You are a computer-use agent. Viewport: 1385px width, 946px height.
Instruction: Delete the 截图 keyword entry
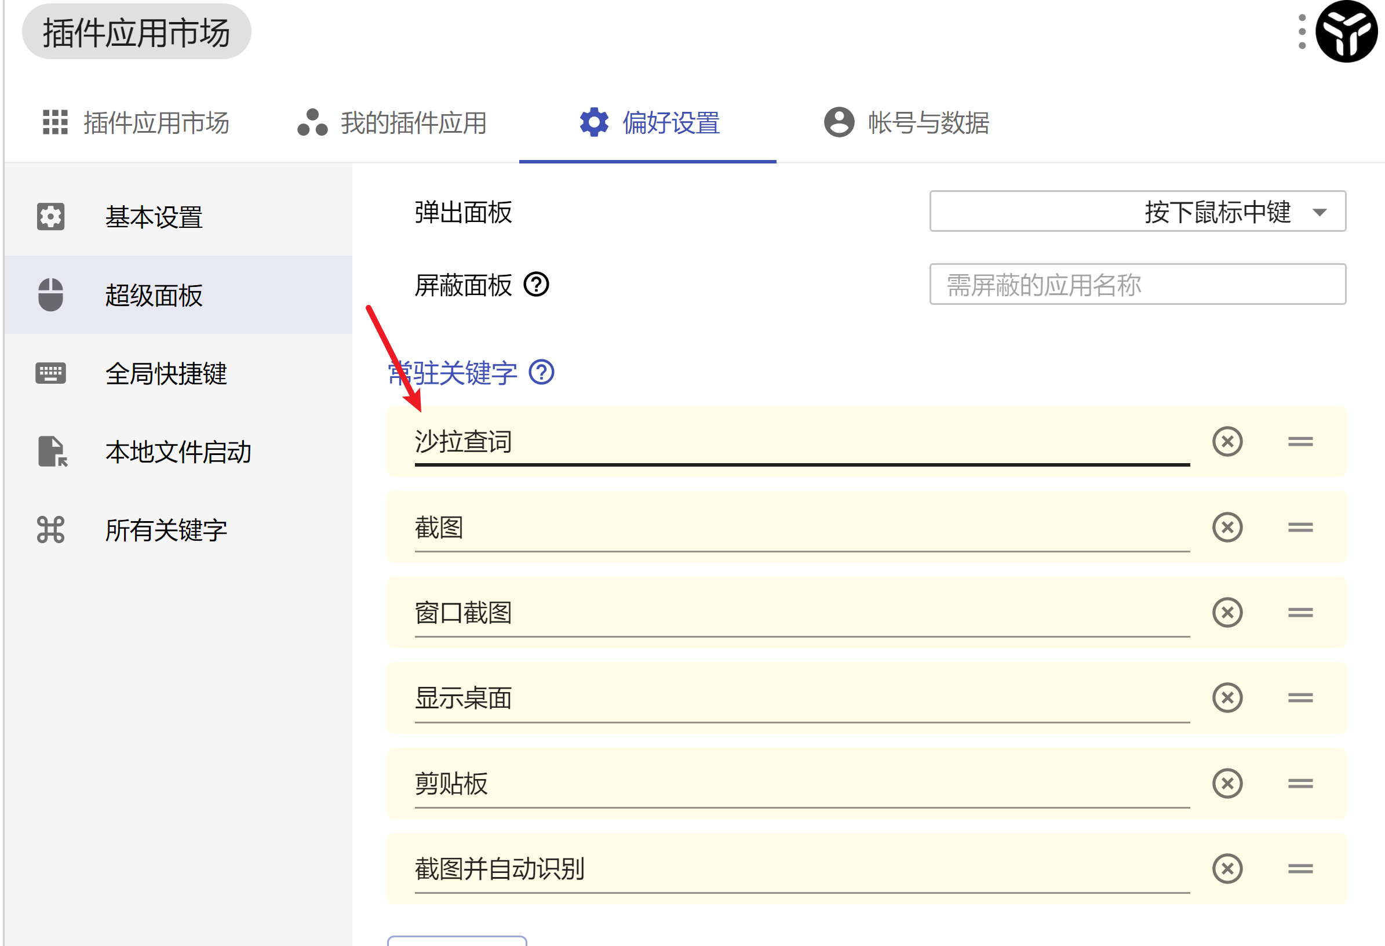click(x=1227, y=527)
